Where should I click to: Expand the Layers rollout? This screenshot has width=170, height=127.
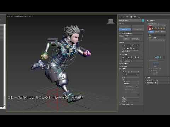point(157,78)
